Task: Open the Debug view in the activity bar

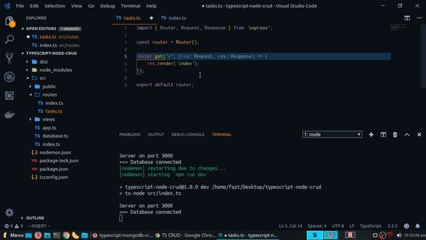Action: click(x=9, y=77)
